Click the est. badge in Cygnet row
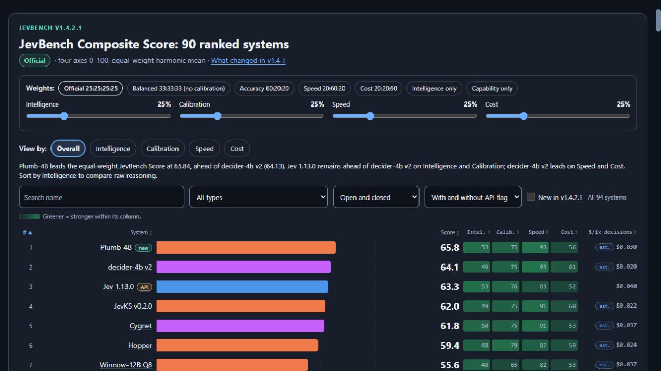Image resolution: width=661 pixels, height=371 pixels. pyautogui.click(x=605, y=325)
